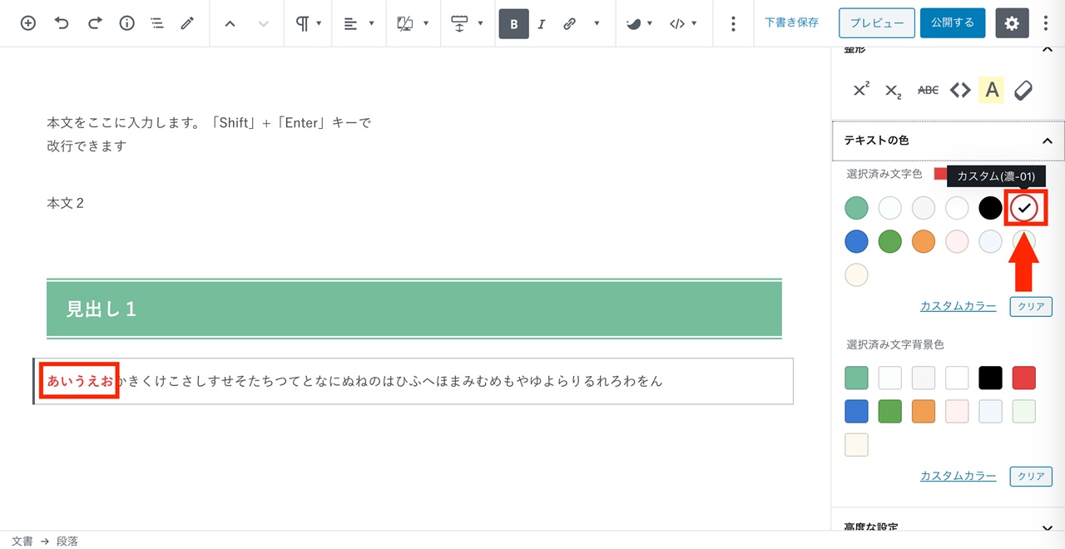
Task: Open the paragraph block type dropdown
Action: click(x=309, y=24)
